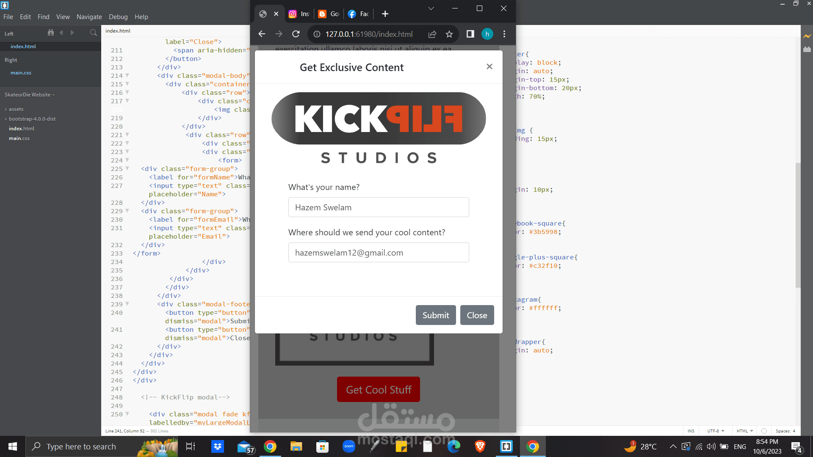The height and width of the screenshot is (457, 813).
Task: Open the Debug menu
Action: [118, 17]
